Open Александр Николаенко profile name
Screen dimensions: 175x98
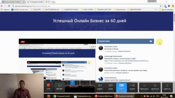tap(113, 56)
